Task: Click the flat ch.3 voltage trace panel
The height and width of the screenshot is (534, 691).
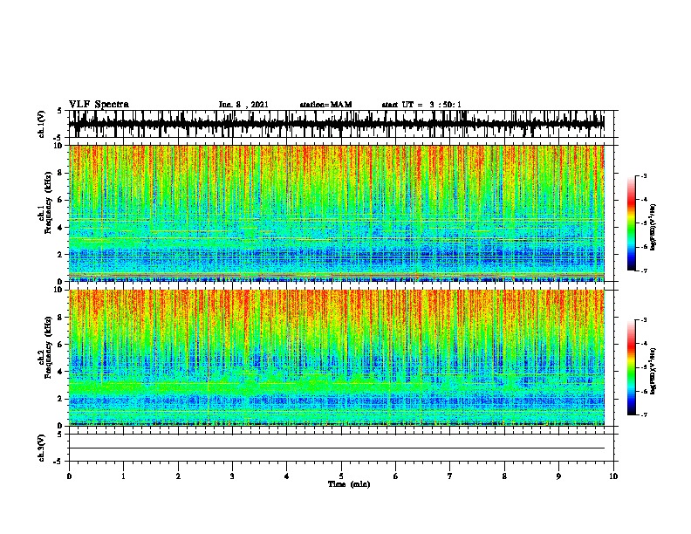Action: coord(340,448)
